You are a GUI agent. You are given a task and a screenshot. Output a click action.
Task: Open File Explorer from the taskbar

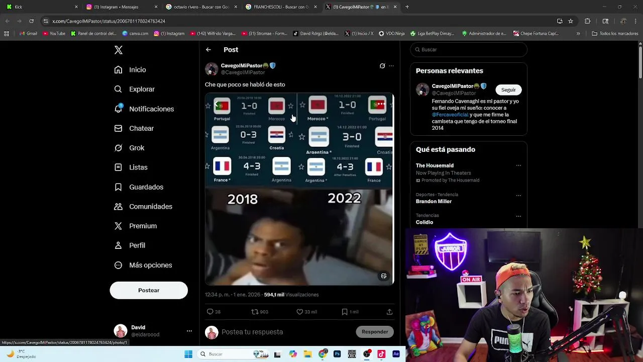(308, 354)
